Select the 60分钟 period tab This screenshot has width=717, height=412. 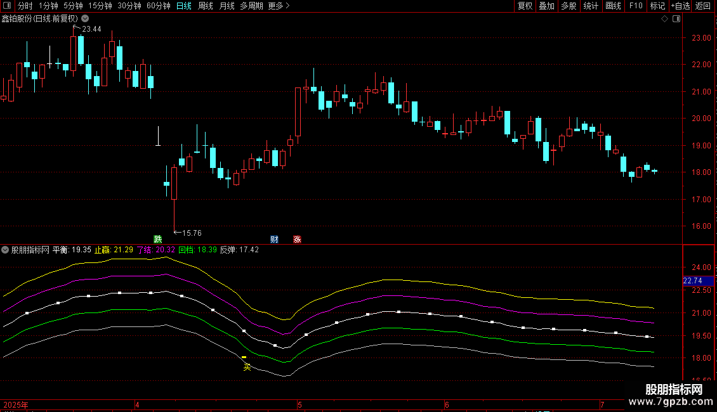click(158, 6)
